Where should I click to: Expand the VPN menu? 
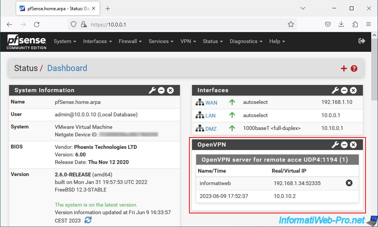(x=188, y=41)
